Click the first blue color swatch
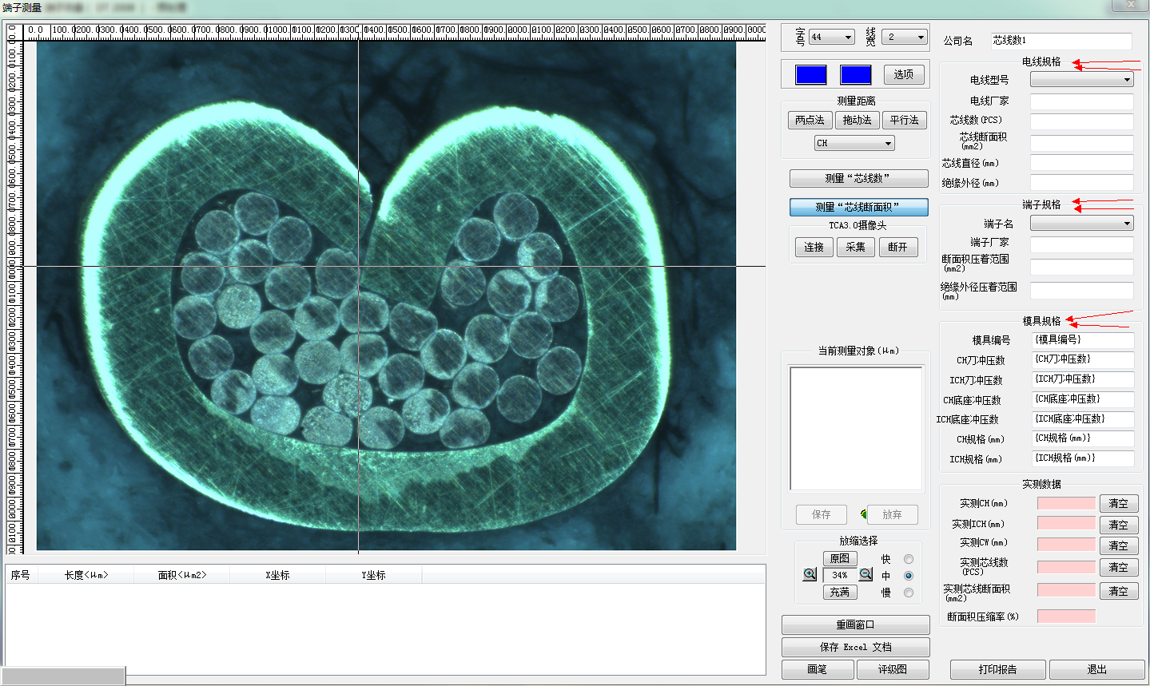Screen dimensions: 1150x686 point(810,75)
